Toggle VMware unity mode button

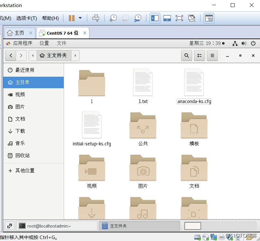(191, 18)
